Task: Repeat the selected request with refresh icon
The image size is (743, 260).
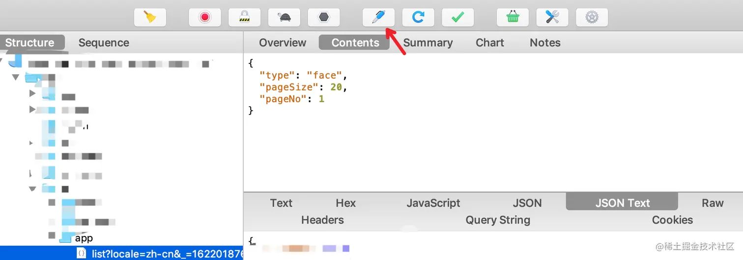Action: pos(418,17)
